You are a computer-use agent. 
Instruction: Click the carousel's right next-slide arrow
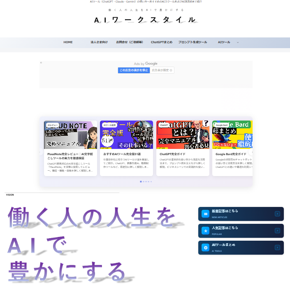pyautogui.click(x=251, y=152)
